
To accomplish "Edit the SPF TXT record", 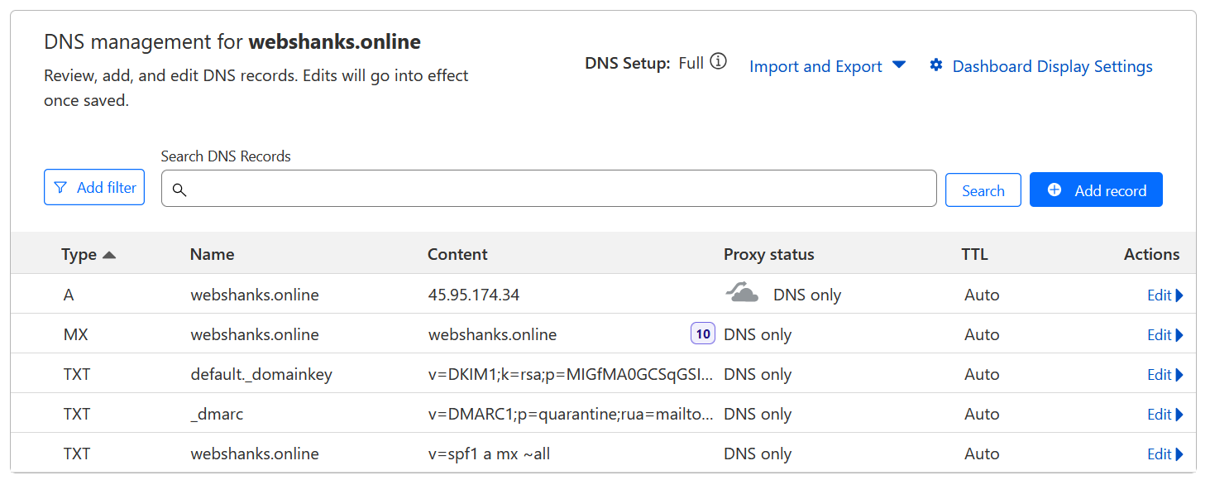I will tap(1165, 454).
